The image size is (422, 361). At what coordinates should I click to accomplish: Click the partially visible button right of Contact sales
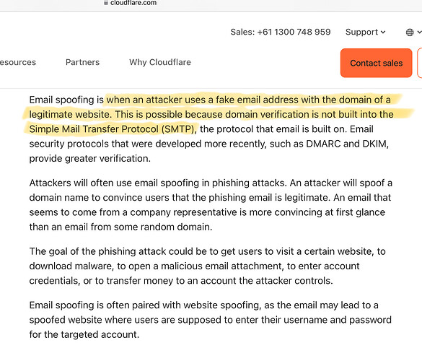click(419, 63)
